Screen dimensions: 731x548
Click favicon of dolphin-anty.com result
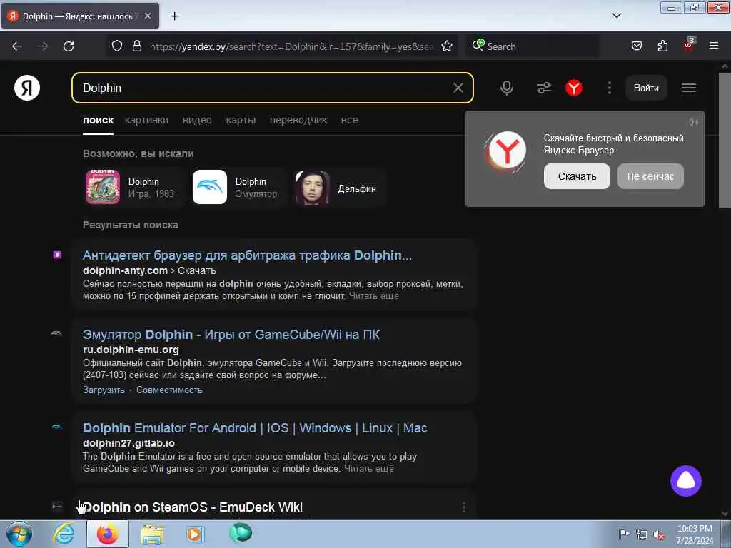pos(57,255)
